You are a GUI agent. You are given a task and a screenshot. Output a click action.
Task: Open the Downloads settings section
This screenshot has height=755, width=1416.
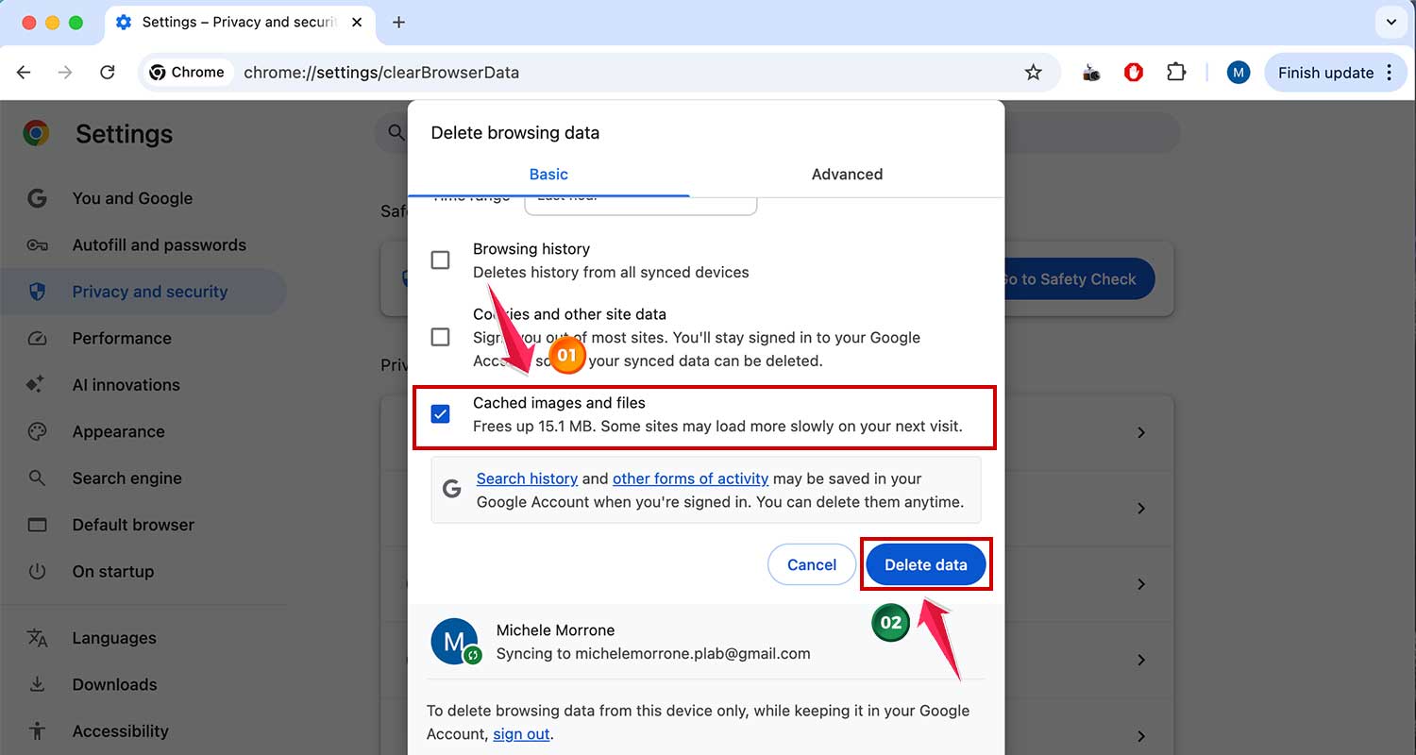pyautogui.click(x=114, y=684)
